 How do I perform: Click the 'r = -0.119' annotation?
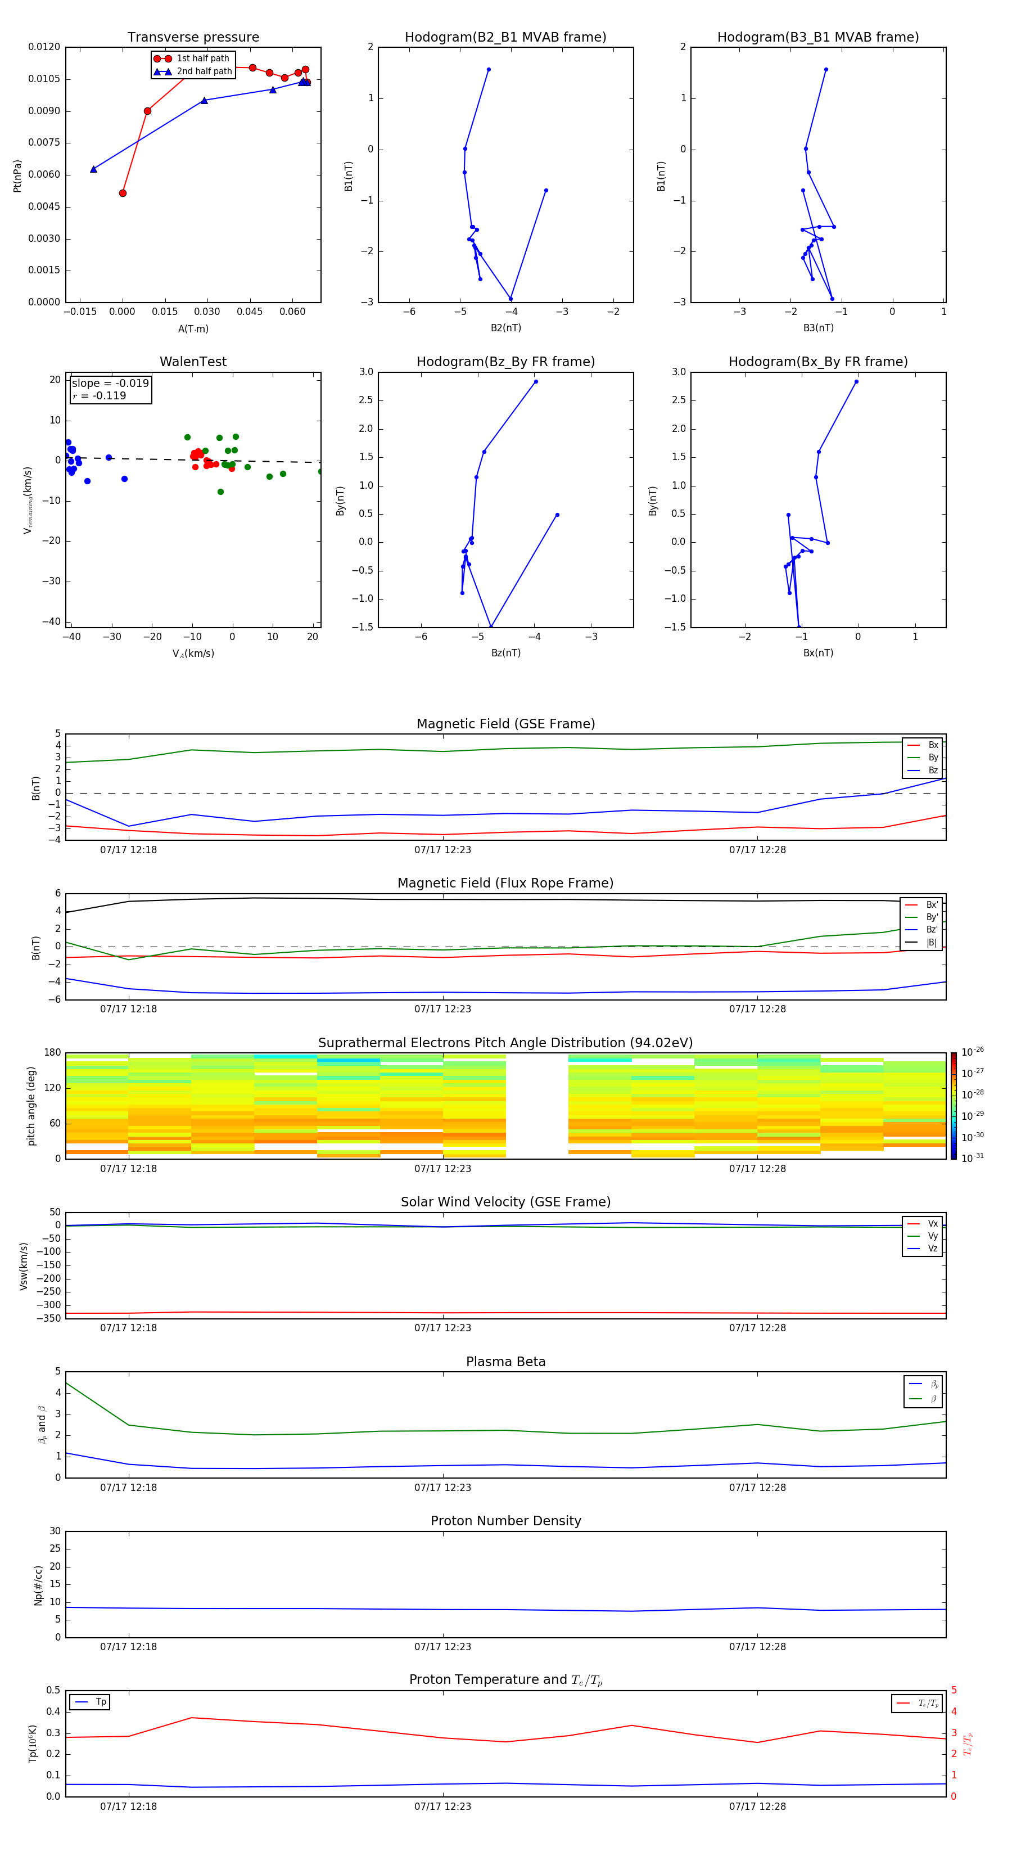pos(100,395)
